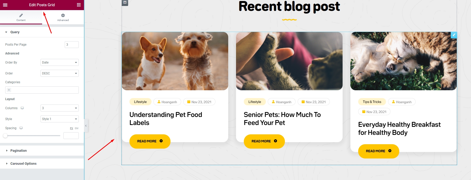
Task: Switch to the Advanced tab
Action: [x=63, y=17]
